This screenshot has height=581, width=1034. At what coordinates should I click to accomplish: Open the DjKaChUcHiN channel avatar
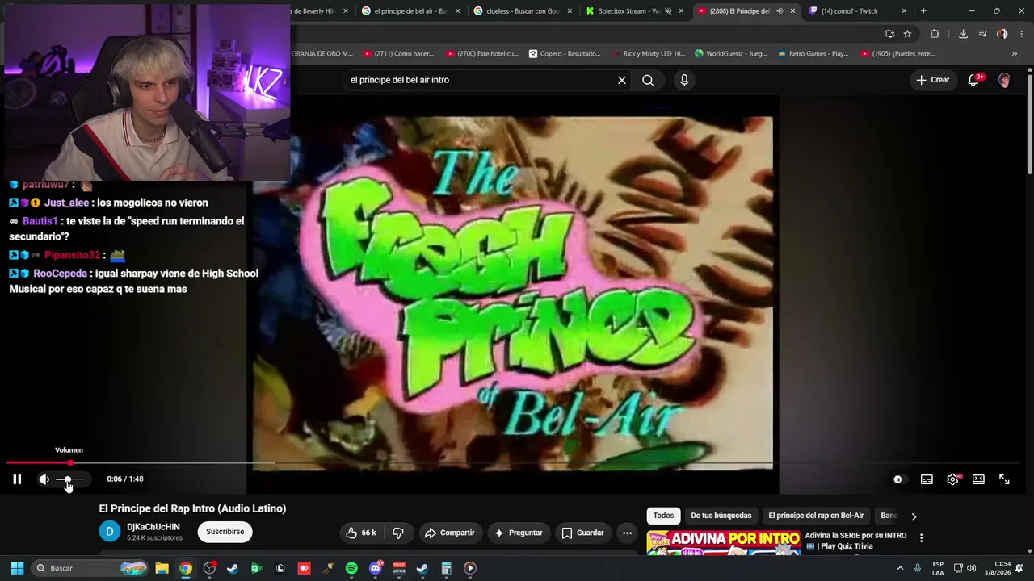pyautogui.click(x=109, y=532)
